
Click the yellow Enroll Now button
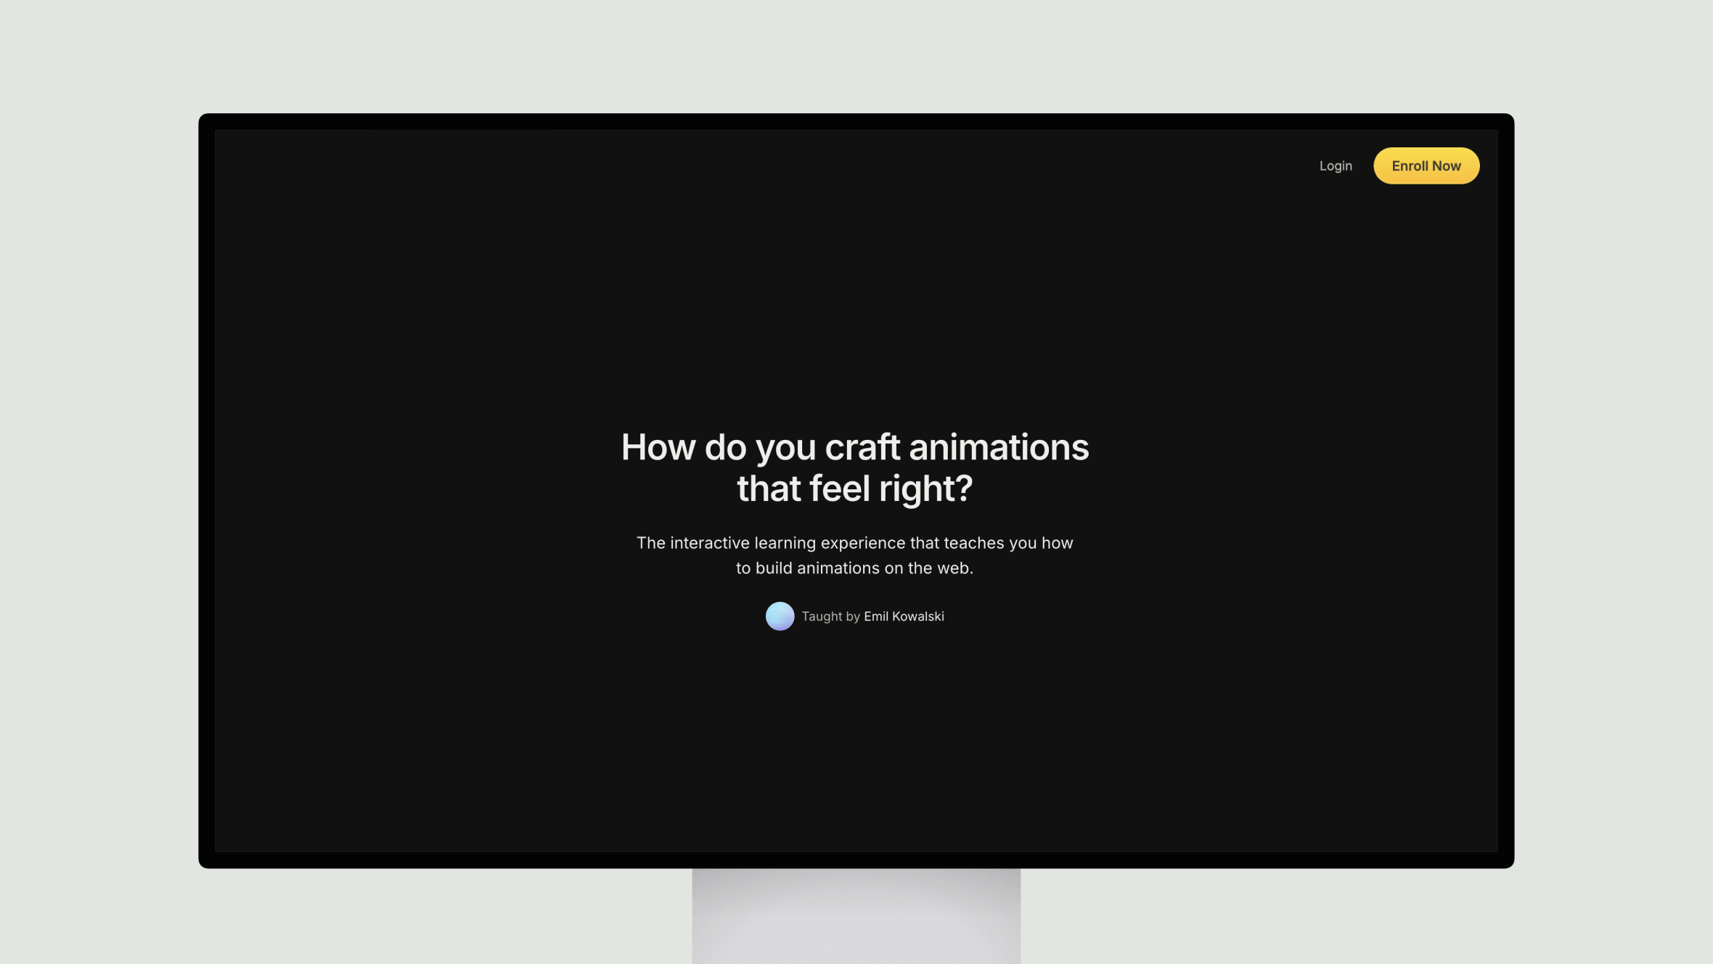[x=1426, y=166]
